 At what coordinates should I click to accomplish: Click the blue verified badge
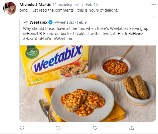pyautogui.click(x=51, y=22)
